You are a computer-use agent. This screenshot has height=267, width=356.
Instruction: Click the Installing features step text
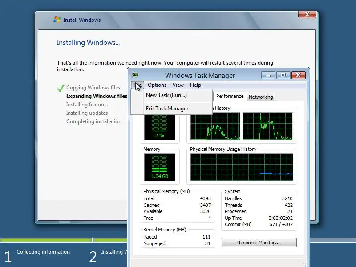[87, 105]
